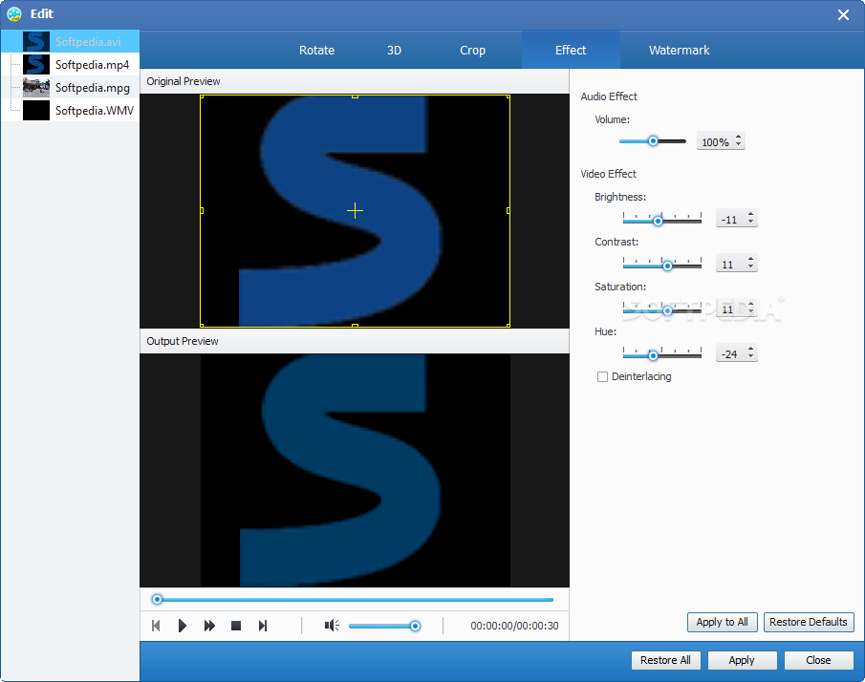Screen dimensions: 865x682
Task: Click the Close button
Action: tap(818, 660)
